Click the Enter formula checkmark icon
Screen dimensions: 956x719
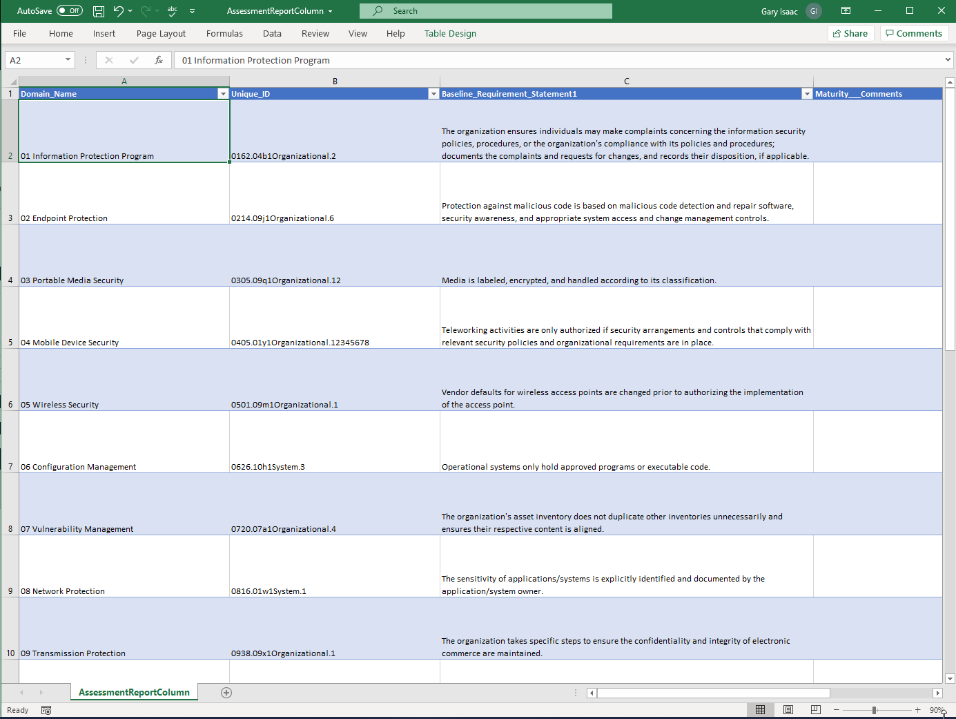[134, 60]
